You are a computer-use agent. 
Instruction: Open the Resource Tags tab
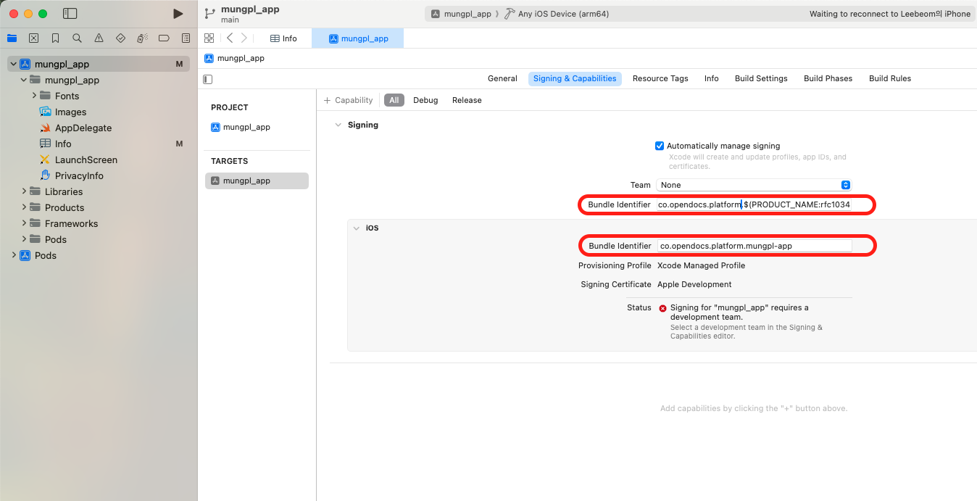660,78
